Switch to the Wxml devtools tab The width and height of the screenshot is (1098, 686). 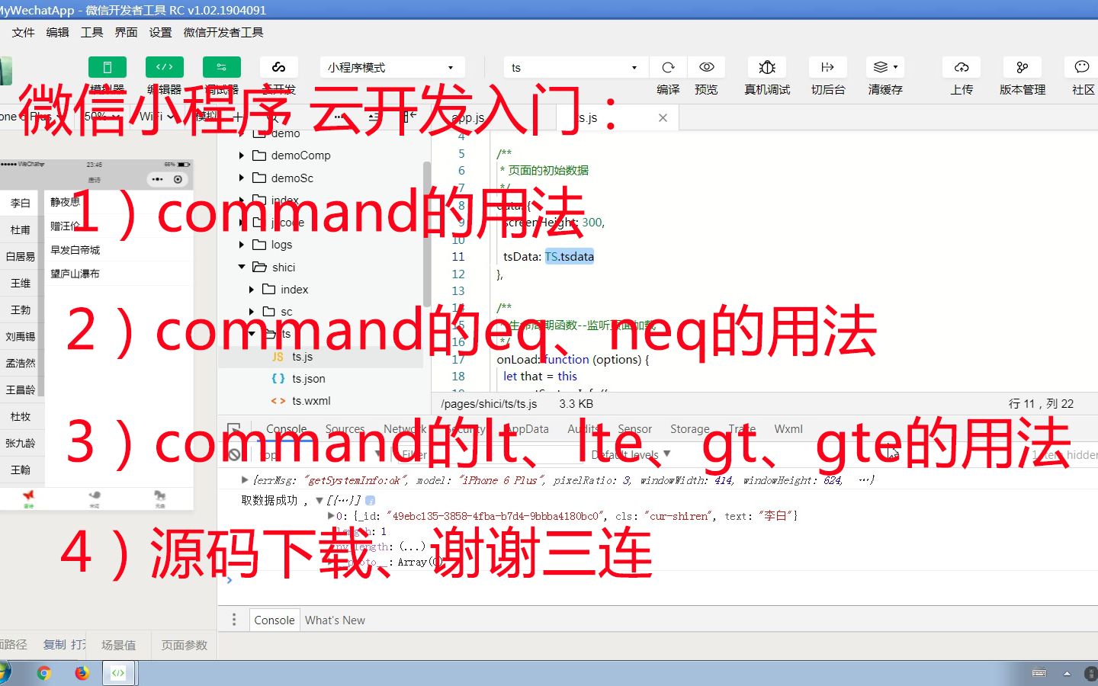click(788, 429)
